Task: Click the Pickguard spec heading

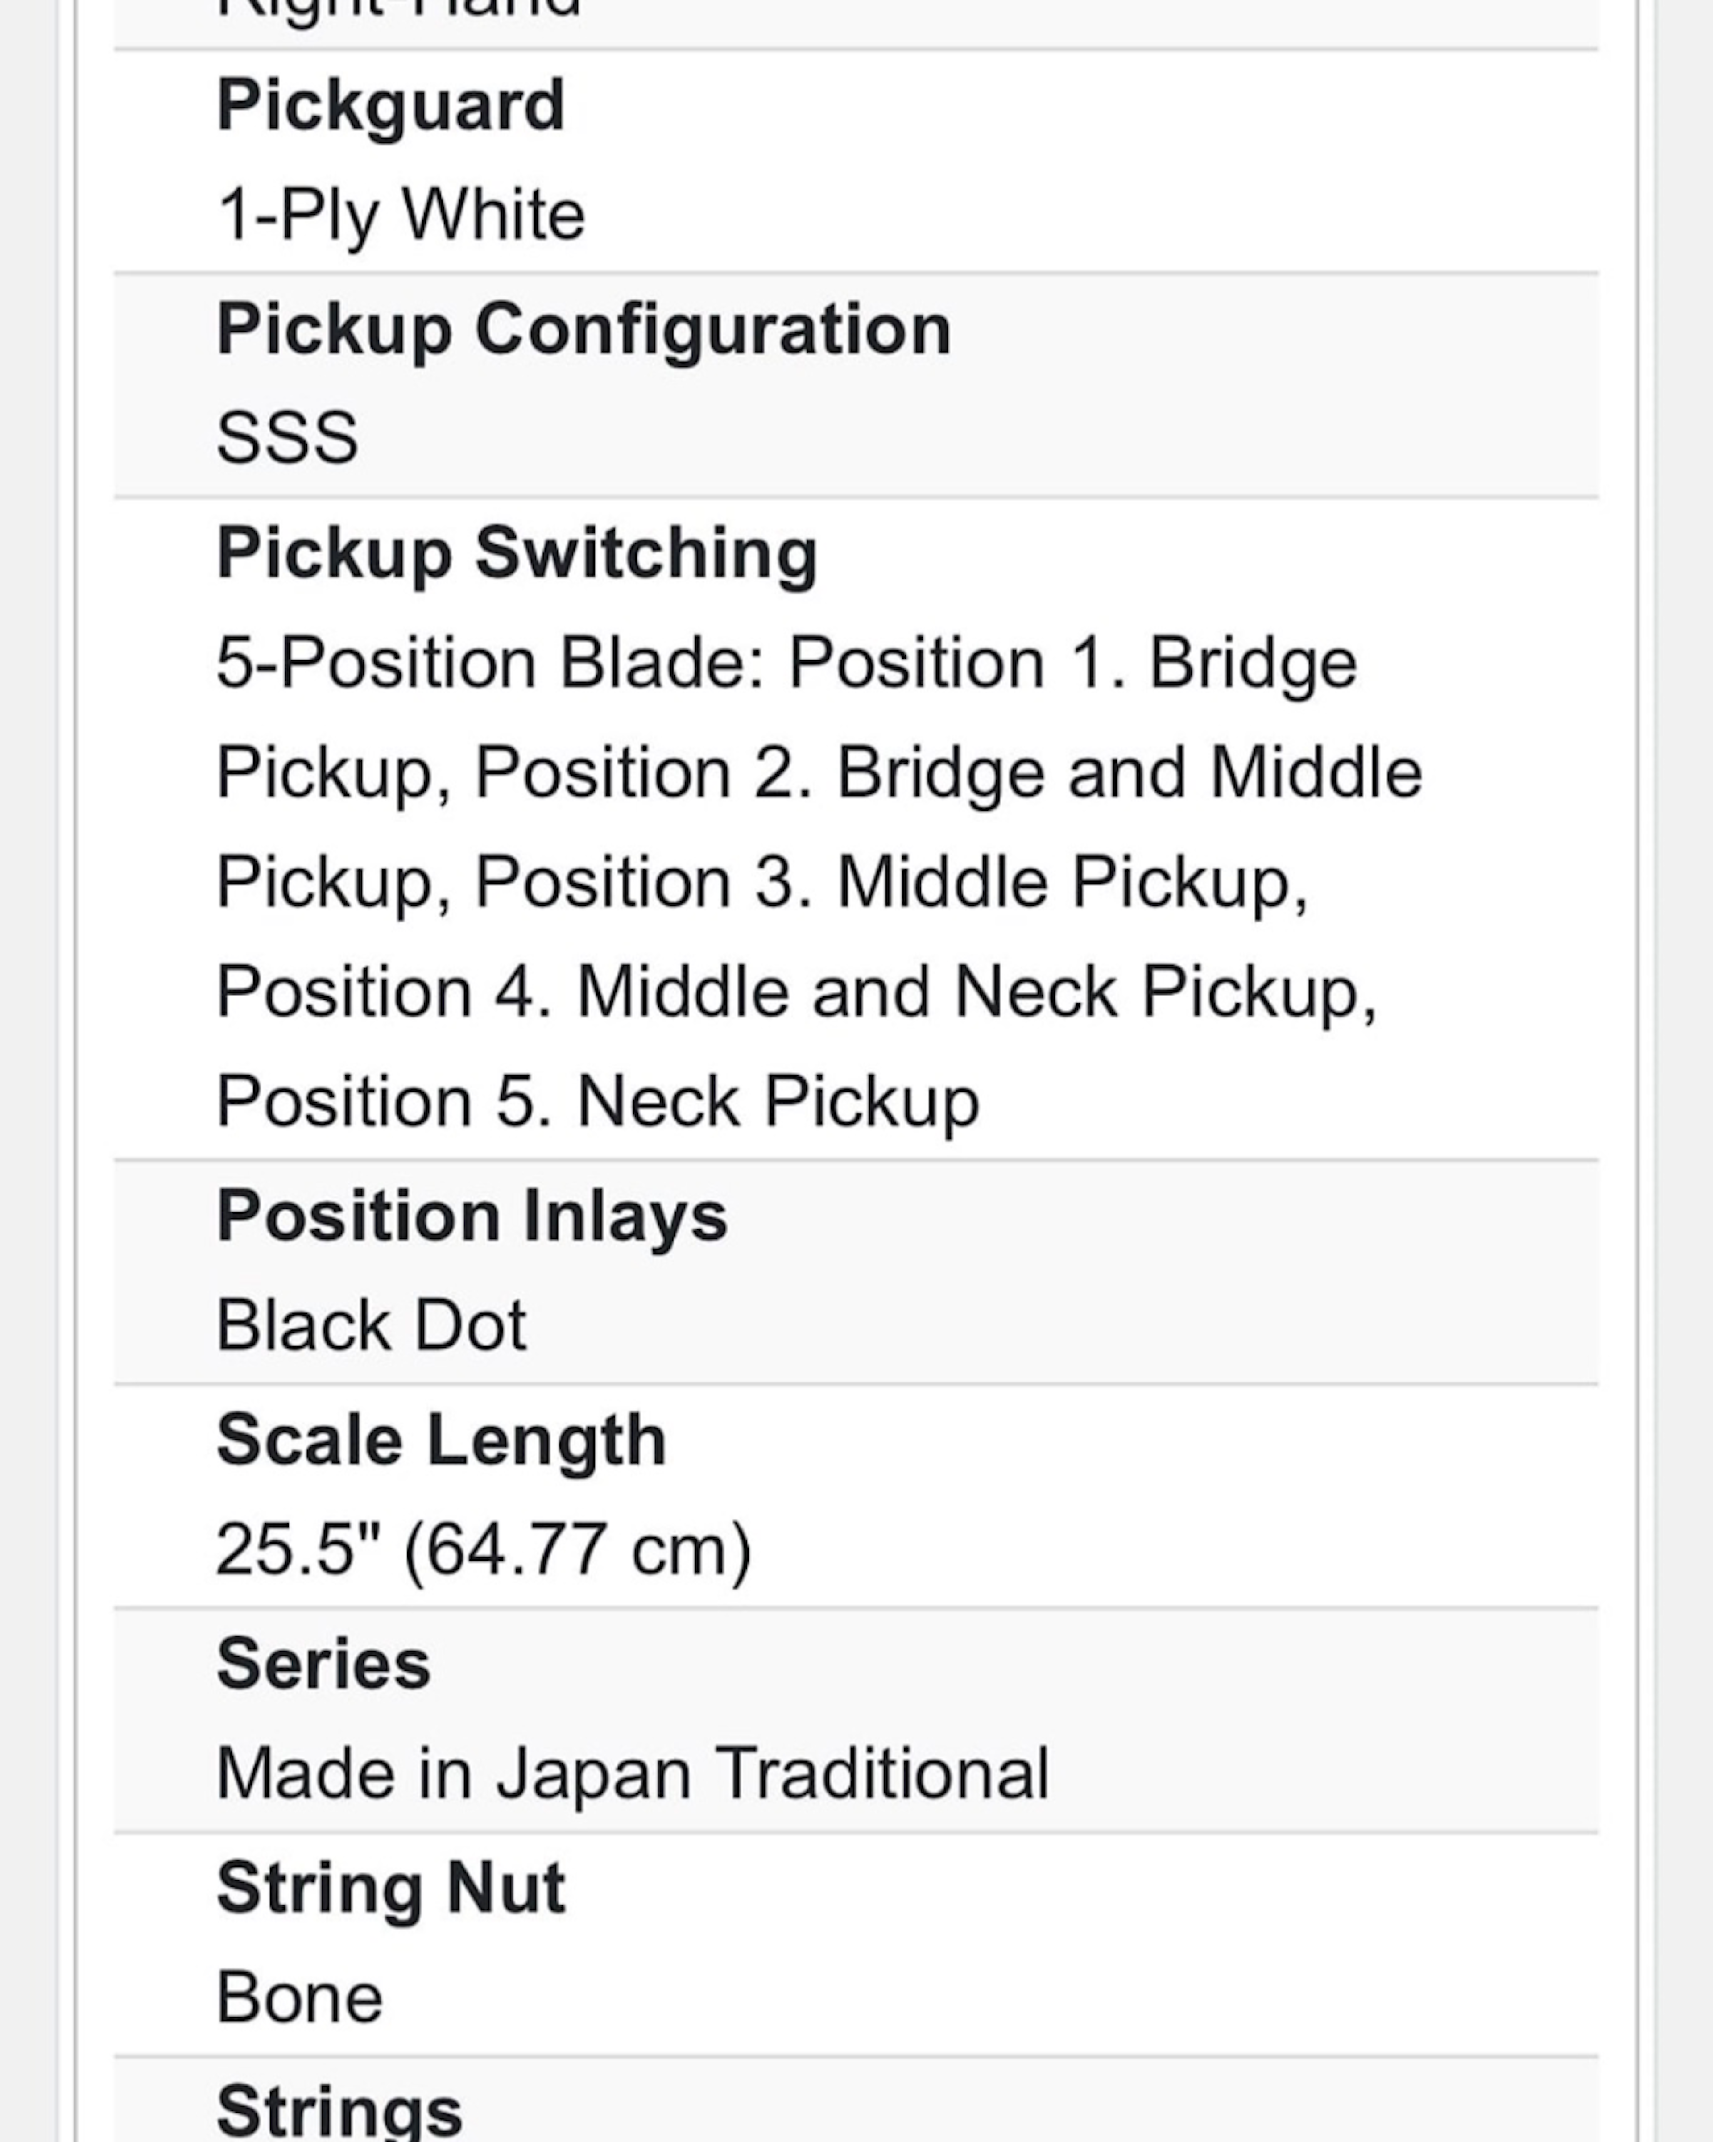Action: 390,105
